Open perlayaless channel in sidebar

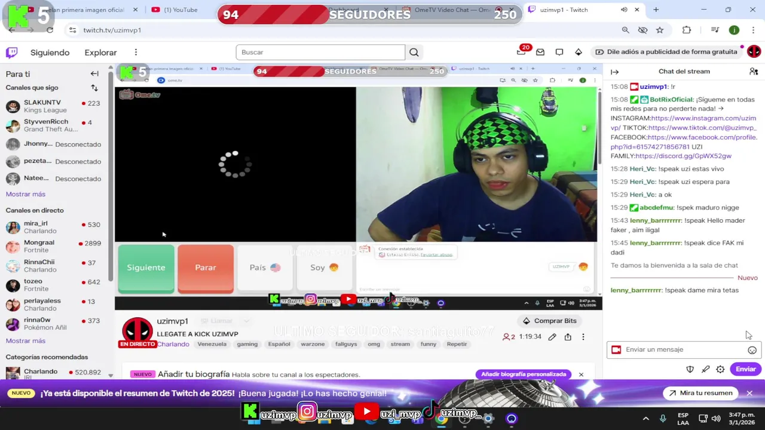pyautogui.click(x=55, y=305)
